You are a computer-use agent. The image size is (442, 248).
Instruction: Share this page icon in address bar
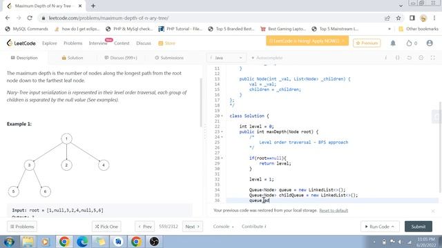click(387, 18)
